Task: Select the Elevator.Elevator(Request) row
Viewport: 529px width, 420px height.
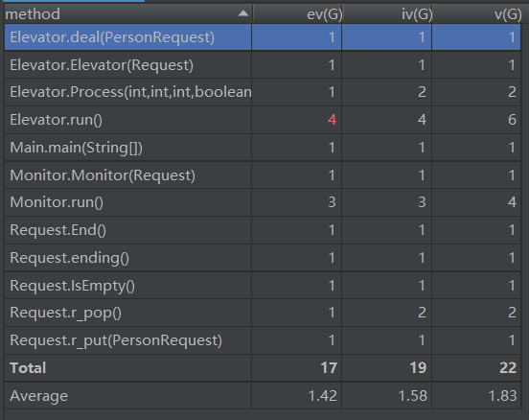Action: [263, 65]
